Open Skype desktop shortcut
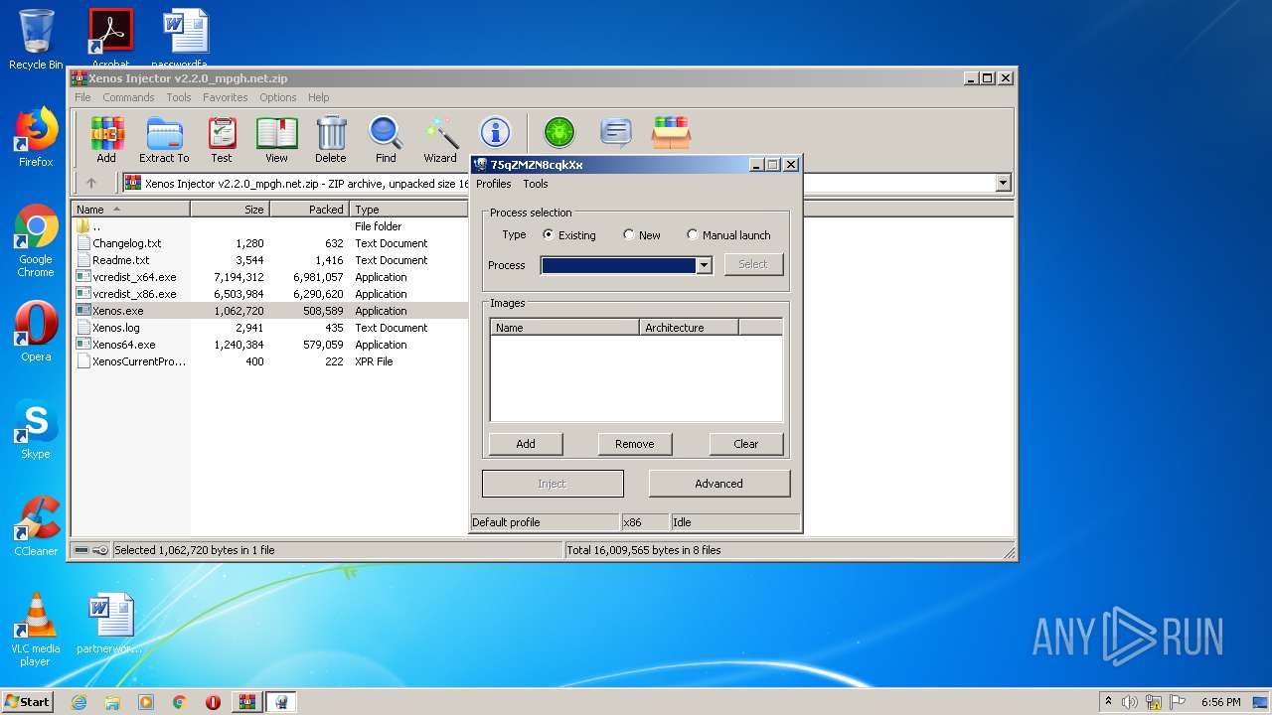 coord(36,429)
